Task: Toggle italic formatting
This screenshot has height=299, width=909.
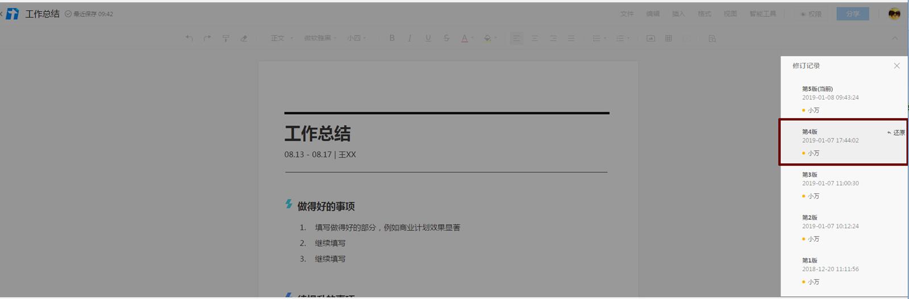Action: click(410, 38)
